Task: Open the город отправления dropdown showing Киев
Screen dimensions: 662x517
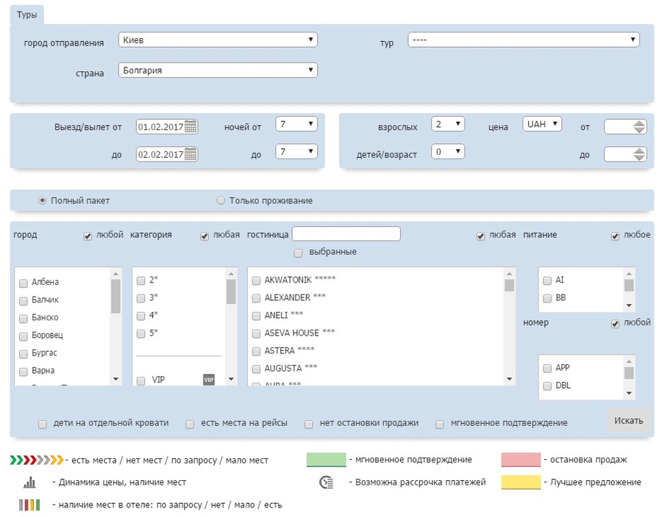Action: (218, 40)
